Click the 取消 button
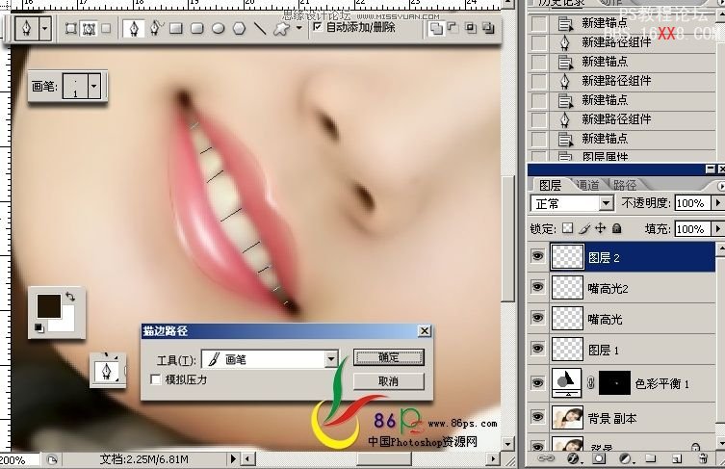The height and width of the screenshot is (469, 725). click(389, 381)
